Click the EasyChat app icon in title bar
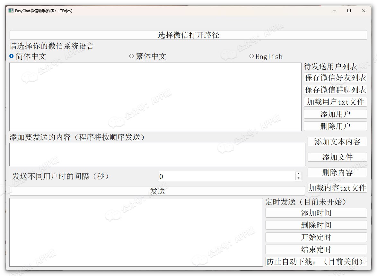377x276 pixels. click(11, 11)
